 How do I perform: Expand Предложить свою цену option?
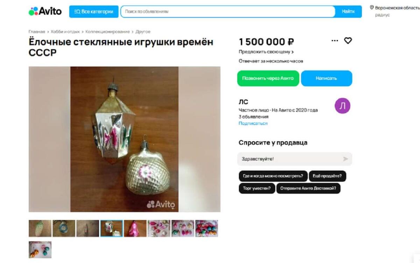(x=266, y=52)
